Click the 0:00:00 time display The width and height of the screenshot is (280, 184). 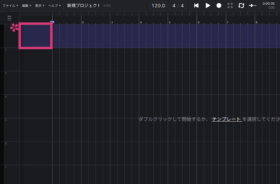tap(268, 4)
